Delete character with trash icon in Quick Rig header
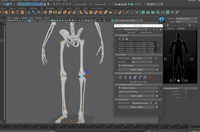The height and width of the screenshot is (132, 200). point(161,30)
